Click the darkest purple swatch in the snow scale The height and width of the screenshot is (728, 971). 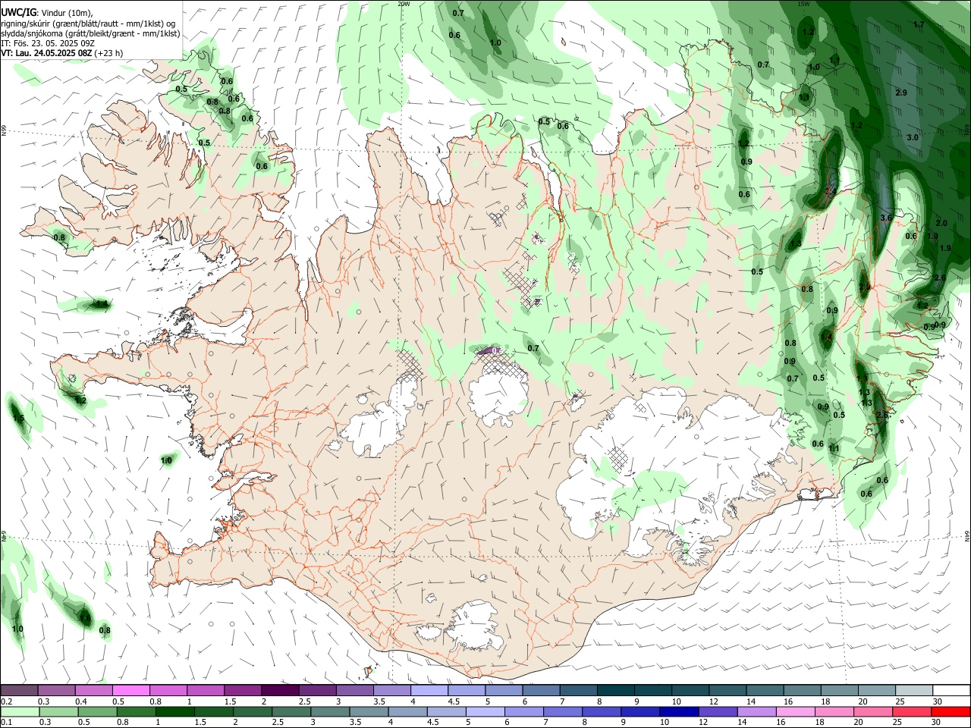coord(280,690)
